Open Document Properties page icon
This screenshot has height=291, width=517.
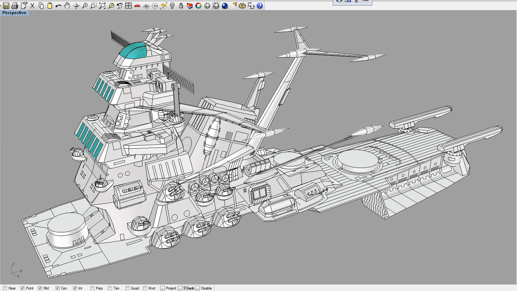point(24,6)
